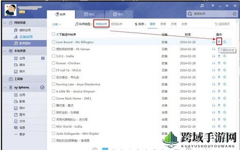Switch to the third top tab after 壁纸
The image size is (240, 150).
click(119, 14)
